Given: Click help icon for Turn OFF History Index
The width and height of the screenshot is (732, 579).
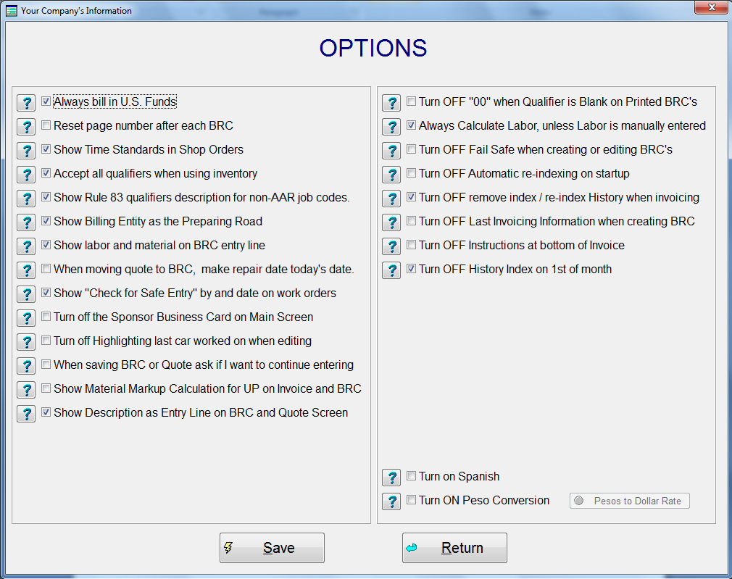Looking at the screenshot, I should (x=391, y=270).
